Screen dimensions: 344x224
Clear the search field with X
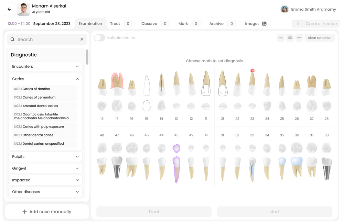(82, 39)
